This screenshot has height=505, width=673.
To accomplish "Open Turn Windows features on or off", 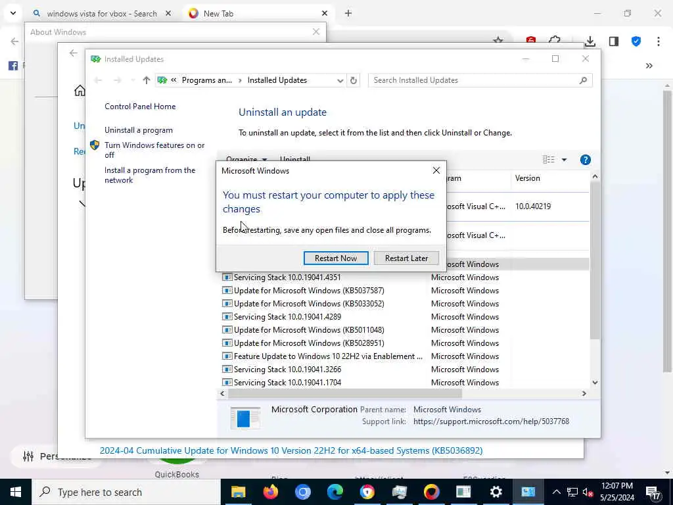I will pyautogui.click(x=154, y=150).
